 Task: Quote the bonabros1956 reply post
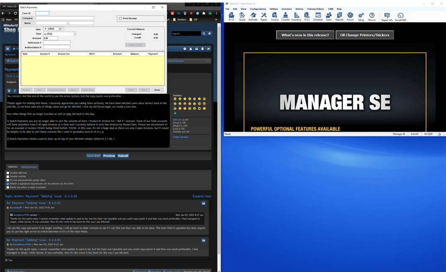pyautogui.click(x=204, y=240)
